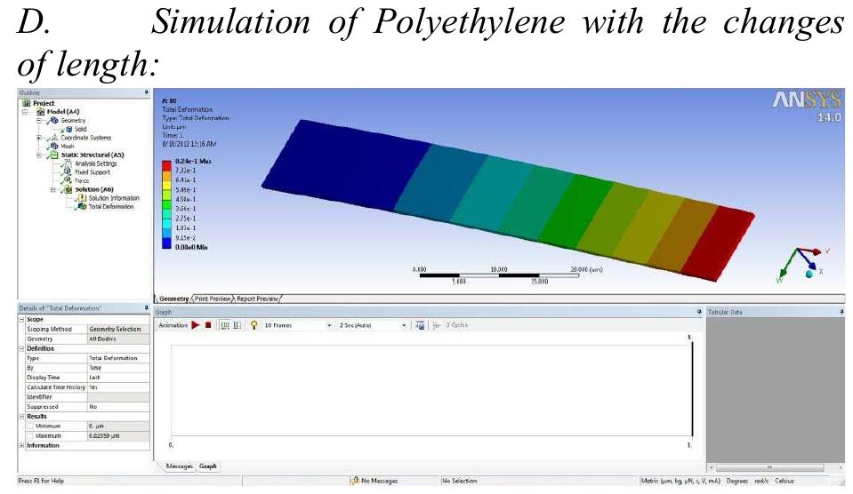
Task: Click the ISO ball on the orientation triad
Action: (809, 274)
